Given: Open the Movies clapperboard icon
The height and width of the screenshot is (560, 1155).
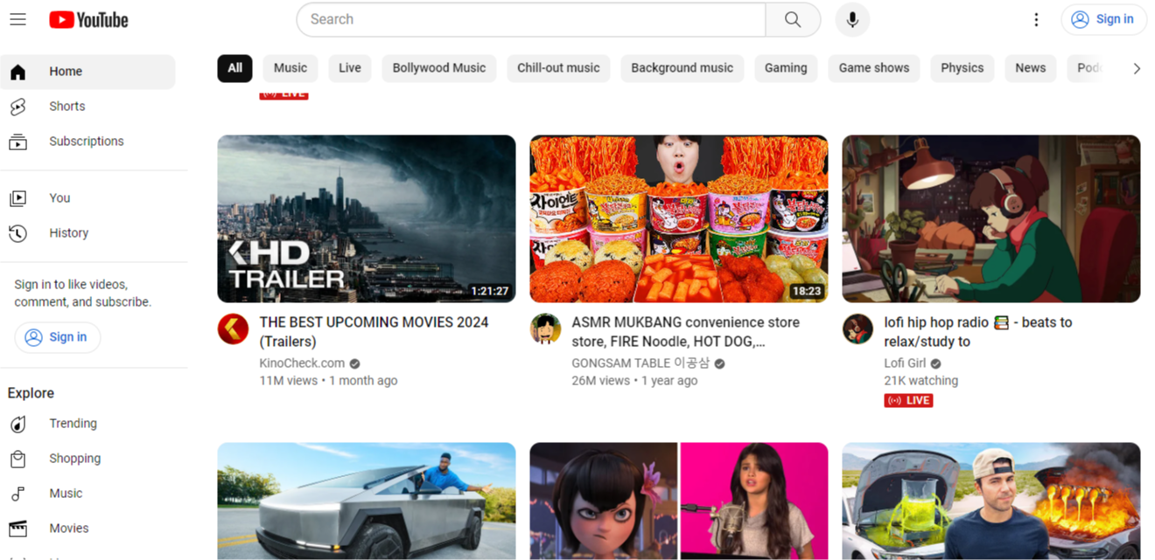Looking at the screenshot, I should (18, 529).
